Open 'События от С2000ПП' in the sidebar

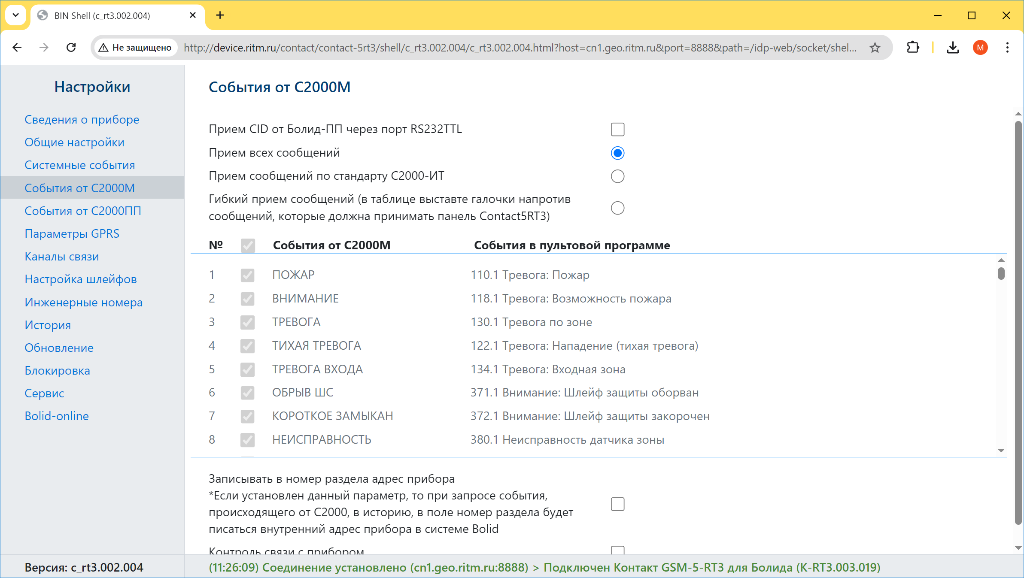point(83,211)
